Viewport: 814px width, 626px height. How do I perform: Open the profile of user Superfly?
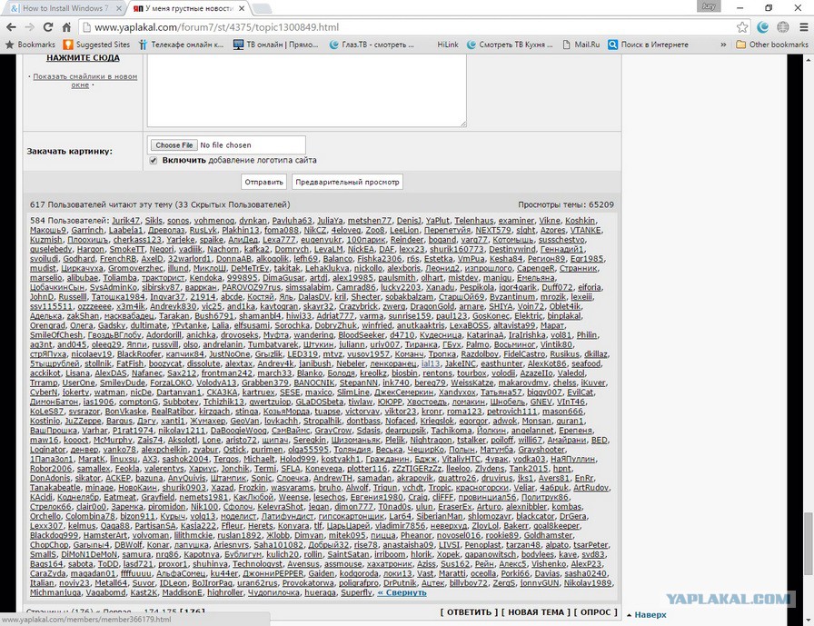(356, 592)
